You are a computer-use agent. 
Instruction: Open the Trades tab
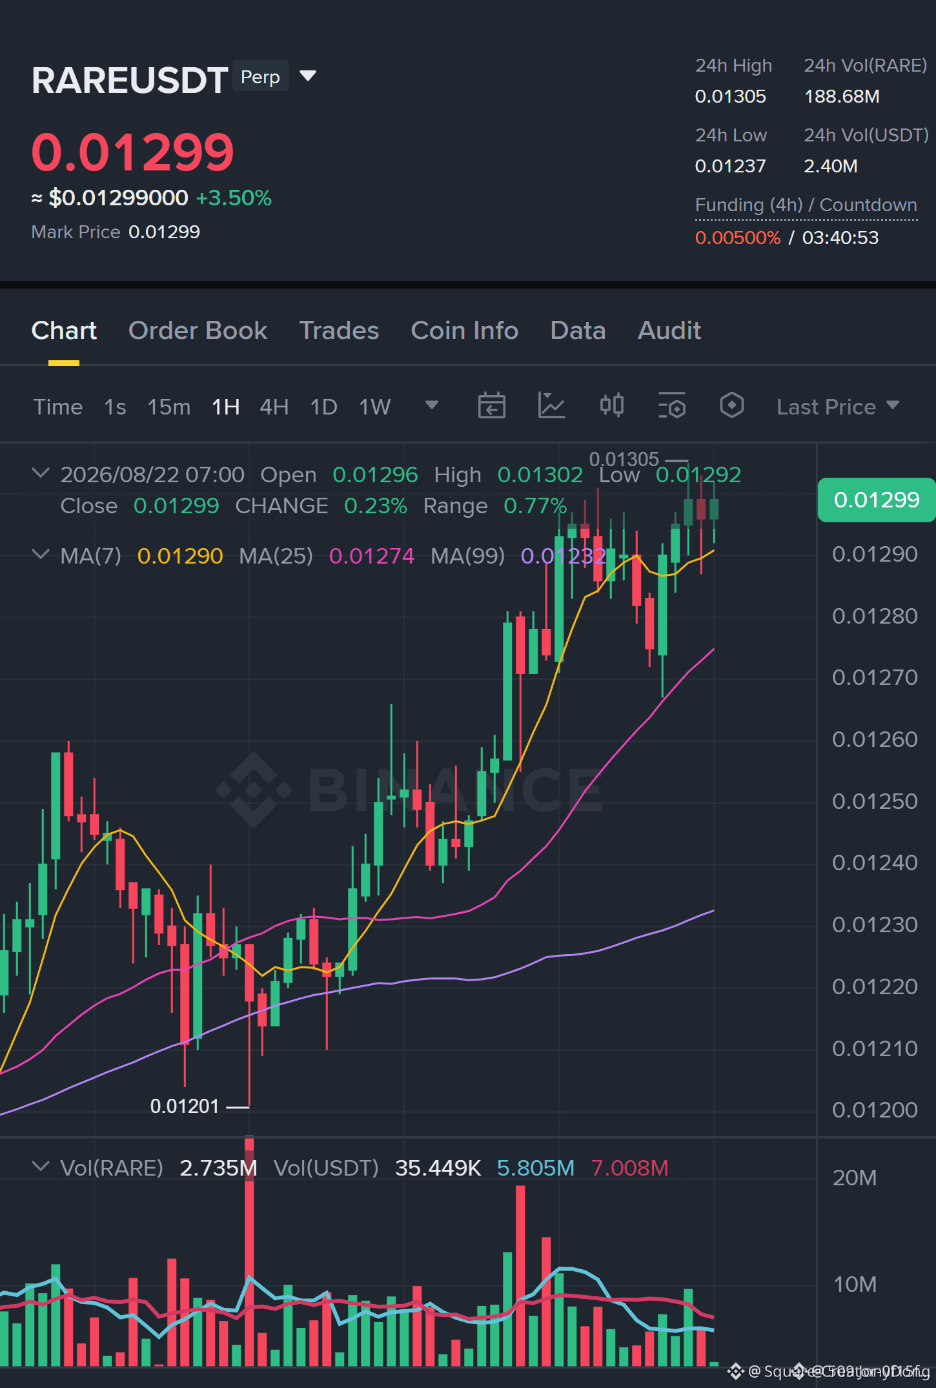coord(339,331)
